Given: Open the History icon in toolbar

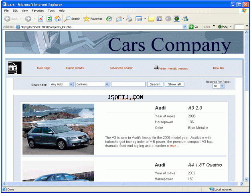Looking at the screenshot, I should pos(109,19).
